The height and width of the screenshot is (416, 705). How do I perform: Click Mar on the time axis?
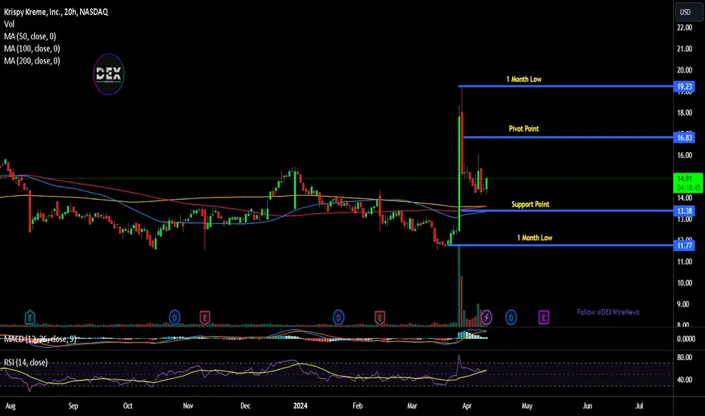coord(412,405)
